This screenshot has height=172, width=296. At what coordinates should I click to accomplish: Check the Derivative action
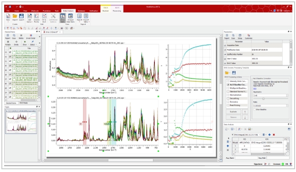pyautogui.click(x=228, y=102)
